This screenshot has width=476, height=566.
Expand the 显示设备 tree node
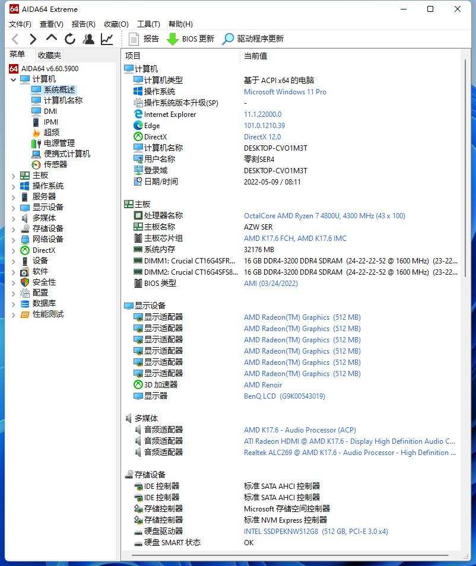[14, 208]
